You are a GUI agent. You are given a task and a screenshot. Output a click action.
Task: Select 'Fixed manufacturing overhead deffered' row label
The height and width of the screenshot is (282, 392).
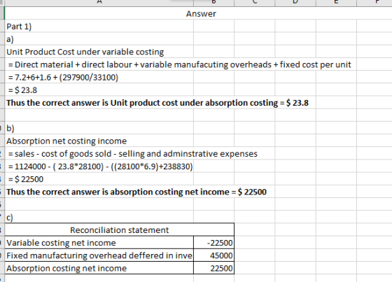[99, 255]
